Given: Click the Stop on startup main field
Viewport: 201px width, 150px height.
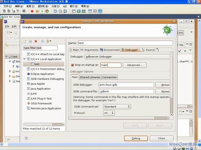Looking at the screenshot, I should (111, 65).
